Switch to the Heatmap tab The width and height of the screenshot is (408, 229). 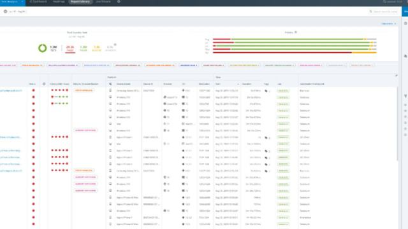(x=59, y=1)
